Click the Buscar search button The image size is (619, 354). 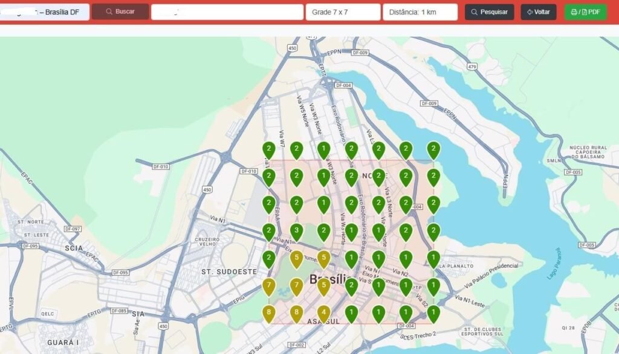[x=120, y=12]
